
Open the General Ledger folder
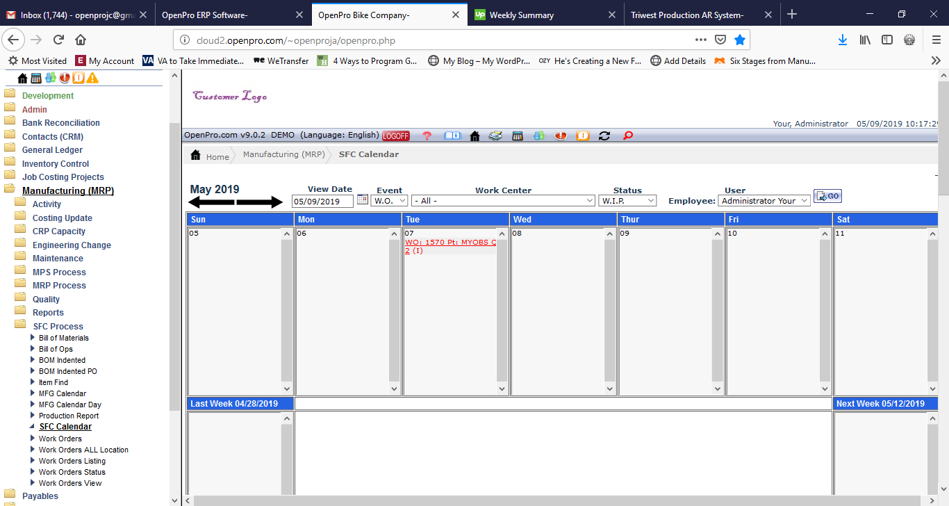[52, 150]
